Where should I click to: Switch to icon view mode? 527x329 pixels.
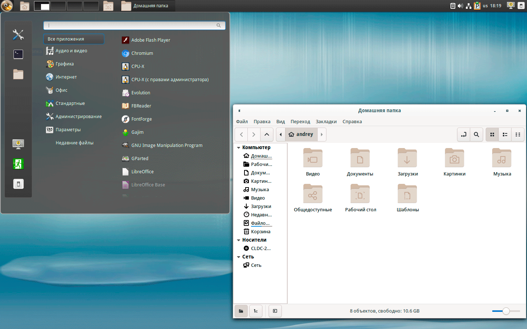pyautogui.click(x=492, y=135)
